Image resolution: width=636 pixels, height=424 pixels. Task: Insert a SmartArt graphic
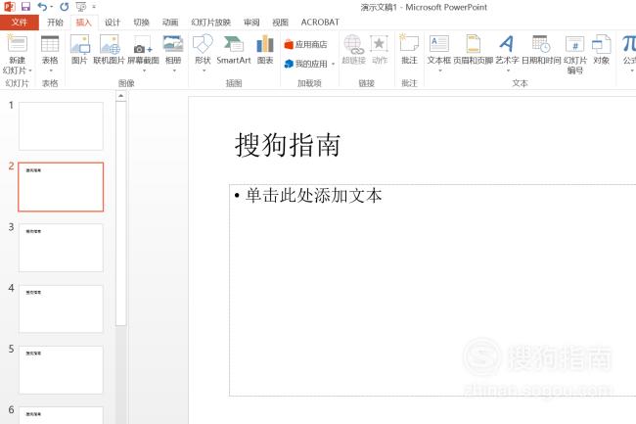coord(234,50)
